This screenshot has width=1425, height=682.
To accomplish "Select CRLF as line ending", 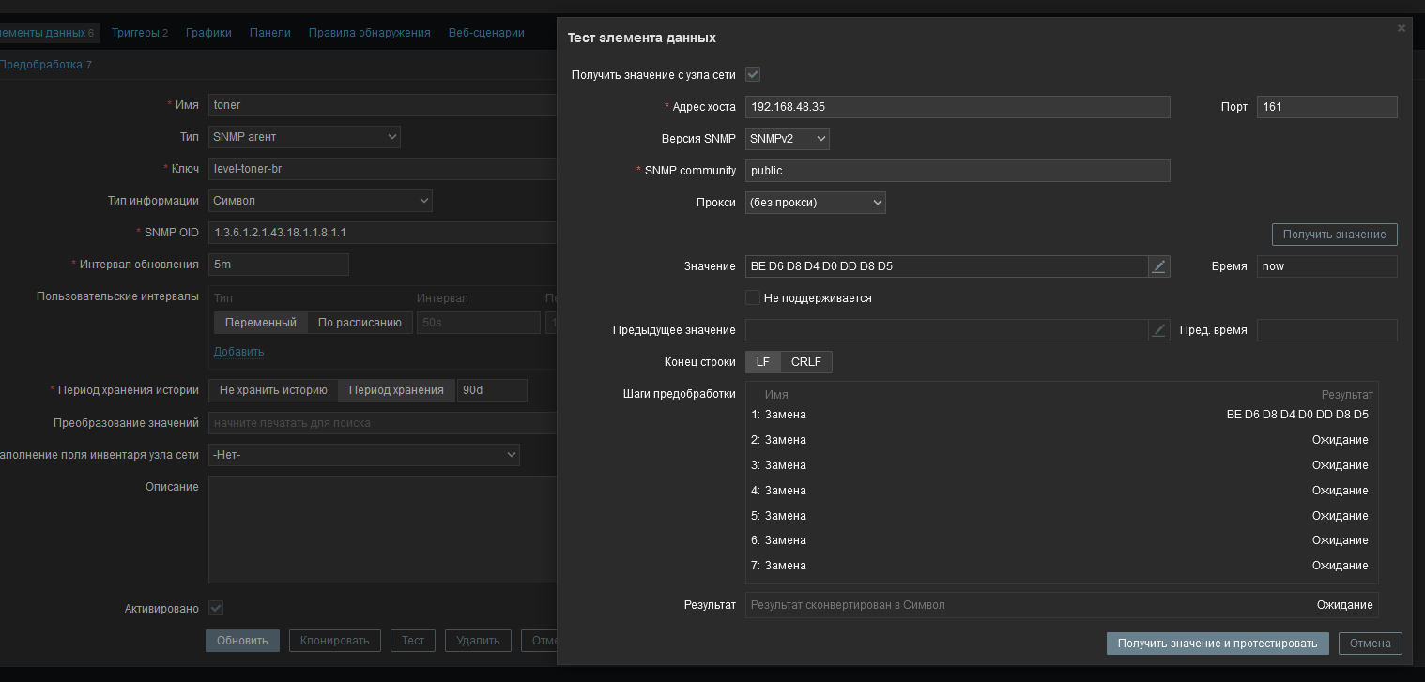I will (x=805, y=362).
